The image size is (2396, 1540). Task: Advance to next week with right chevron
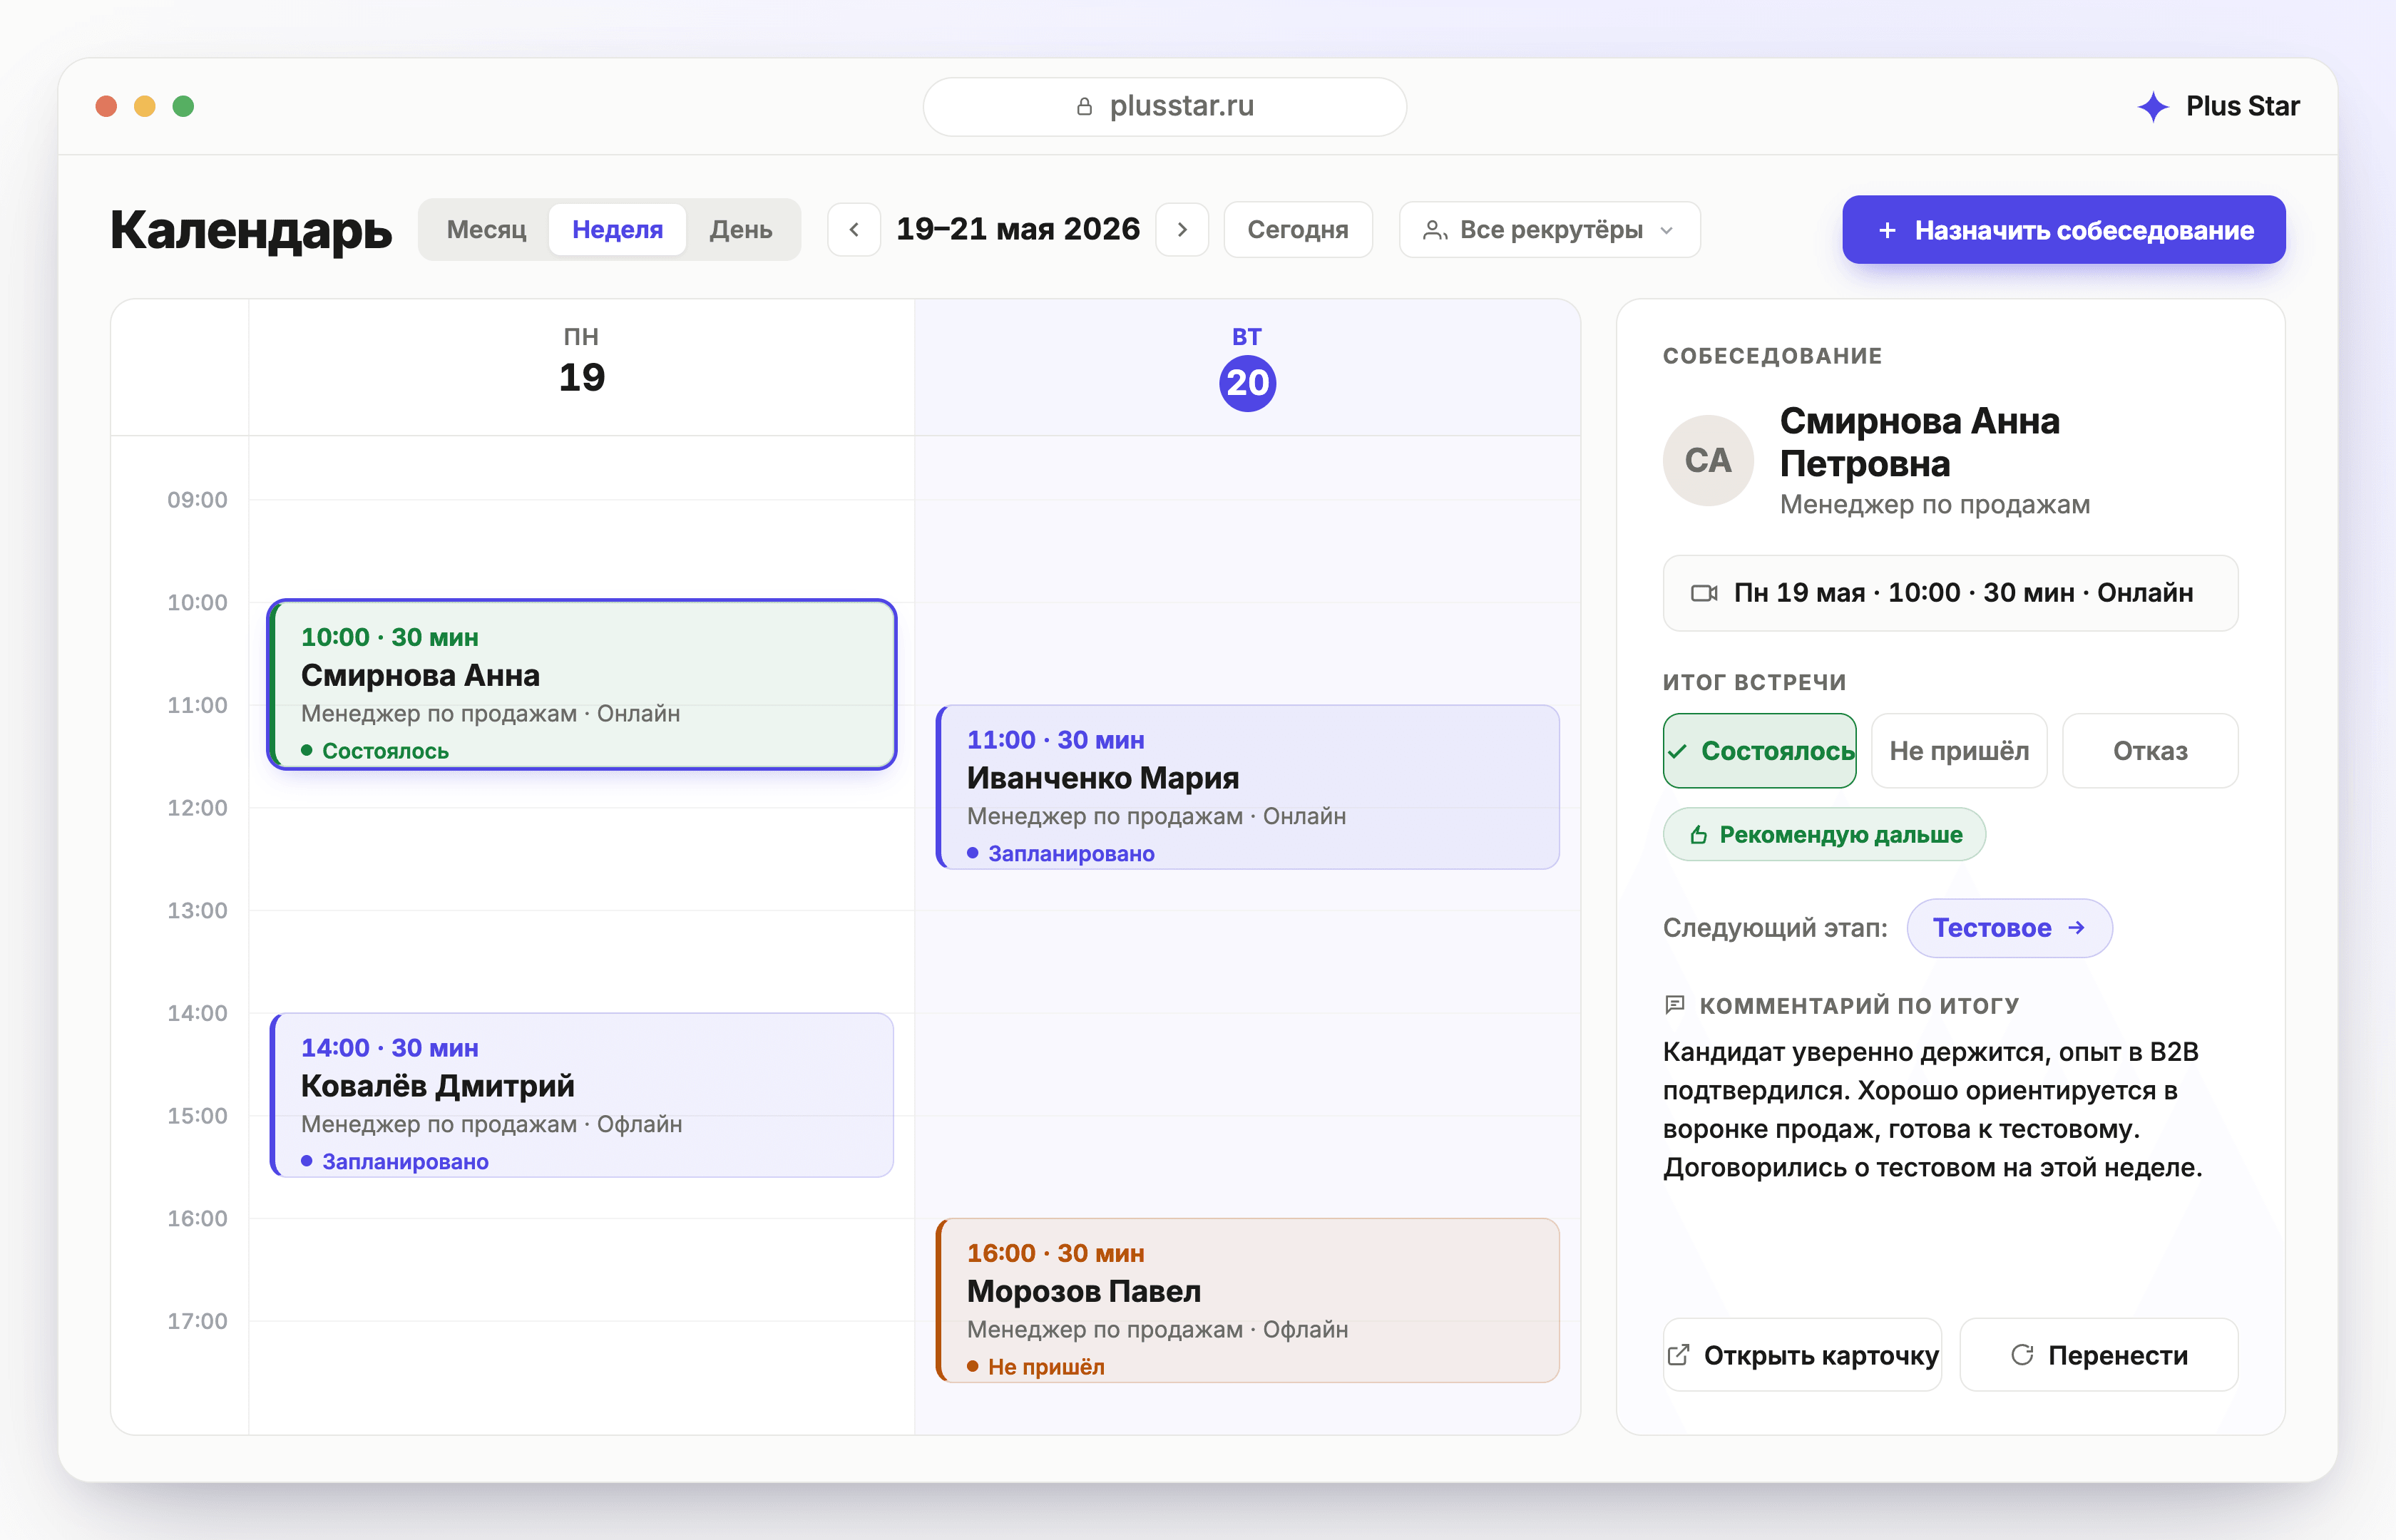pos(1182,230)
